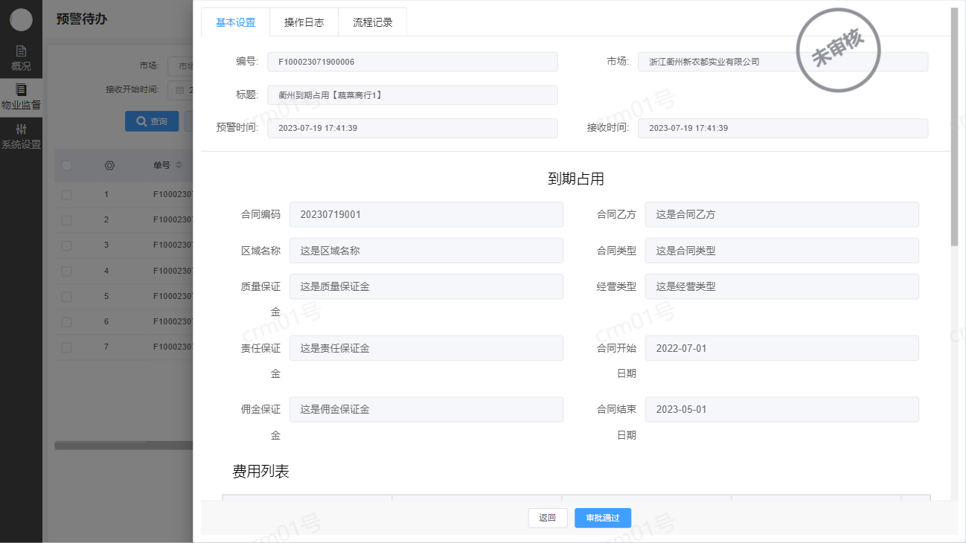Switch to the 流程记录 tab
The image size is (966, 543).
(x=372, y=22)
